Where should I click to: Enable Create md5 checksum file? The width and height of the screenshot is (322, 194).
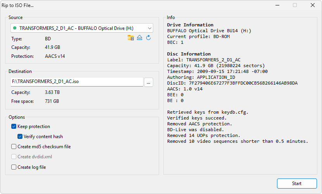click(x=14, y=147)
